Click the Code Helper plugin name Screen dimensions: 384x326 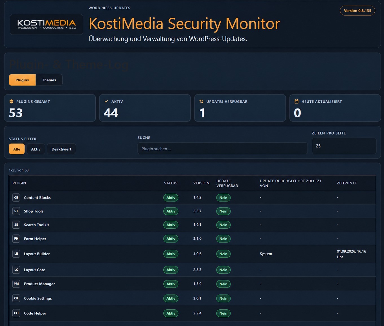[x=35, y=313]
